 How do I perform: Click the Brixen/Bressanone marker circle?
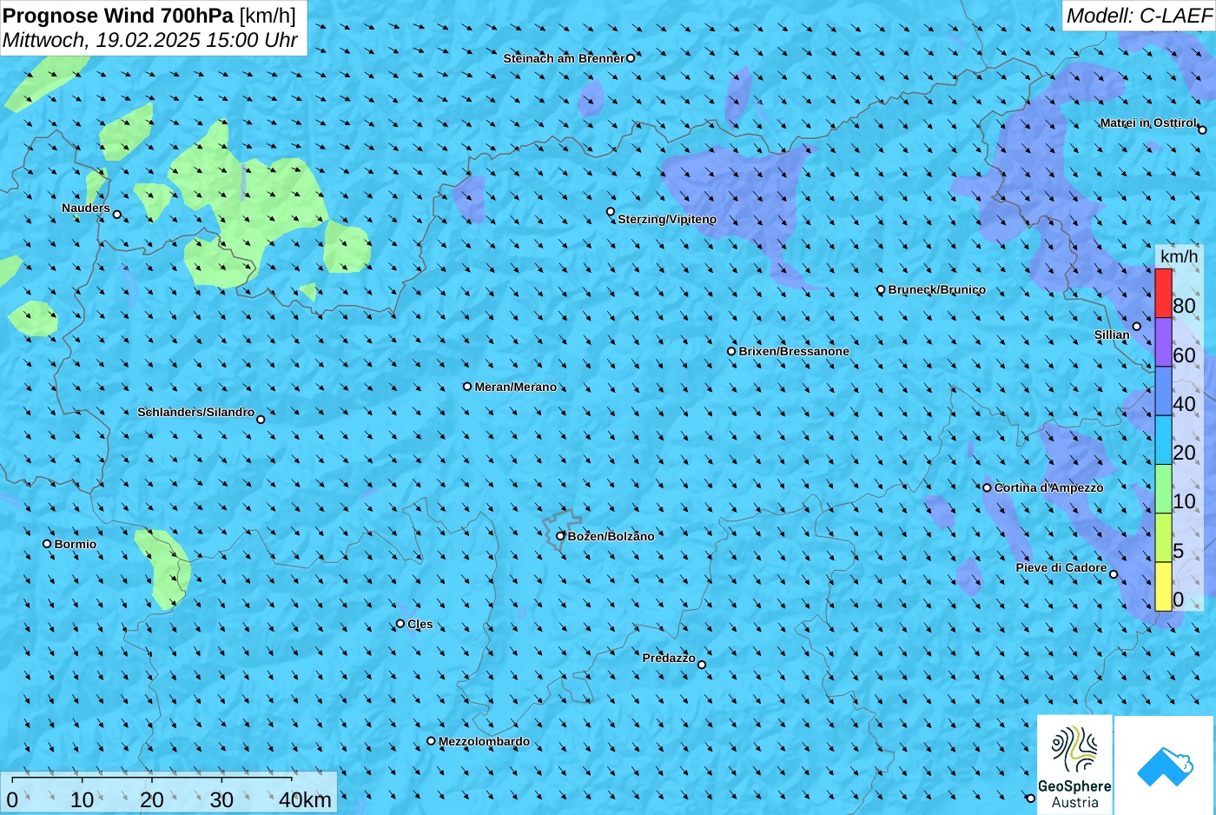(x=731, y=352)
